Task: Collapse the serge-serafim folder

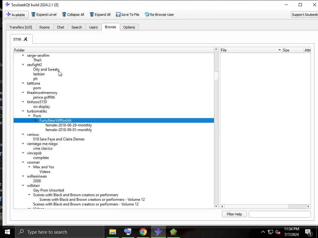Action: click(23, 55)
